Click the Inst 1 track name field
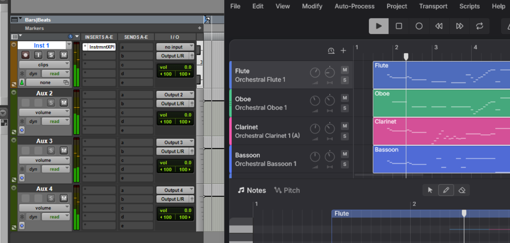This screenshot has width=510, height=243. pyautogui.click(x=42, y=46)
